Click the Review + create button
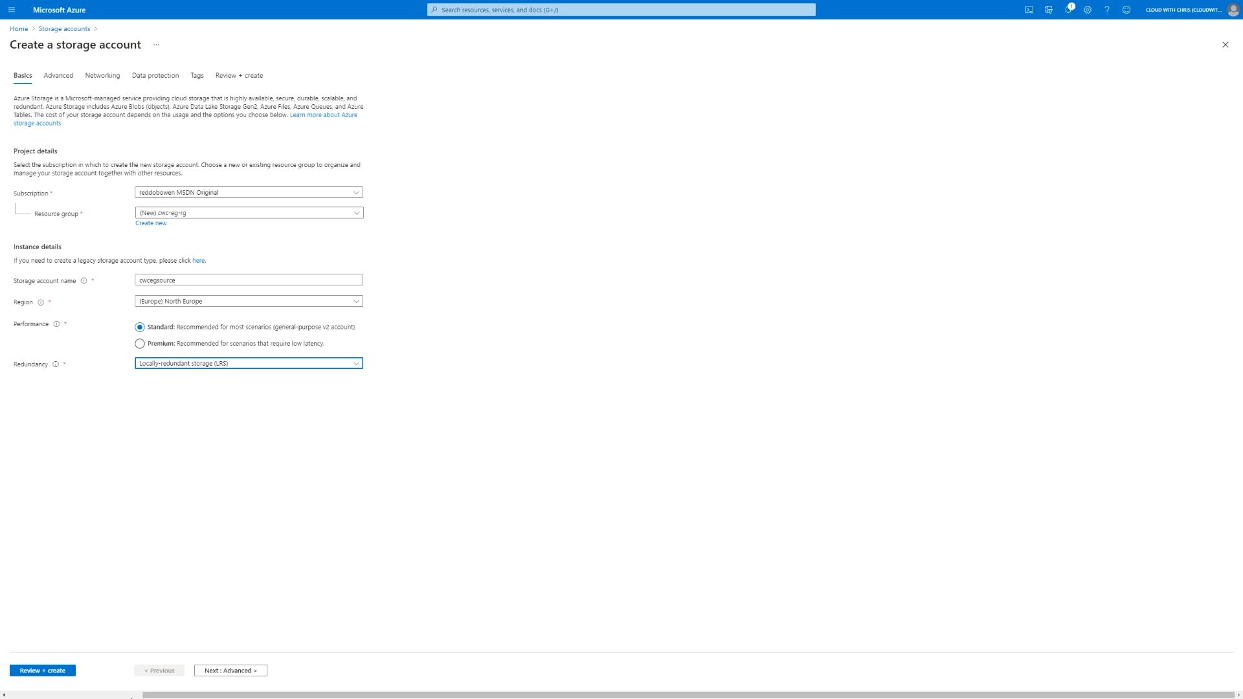 click(42, 671)
